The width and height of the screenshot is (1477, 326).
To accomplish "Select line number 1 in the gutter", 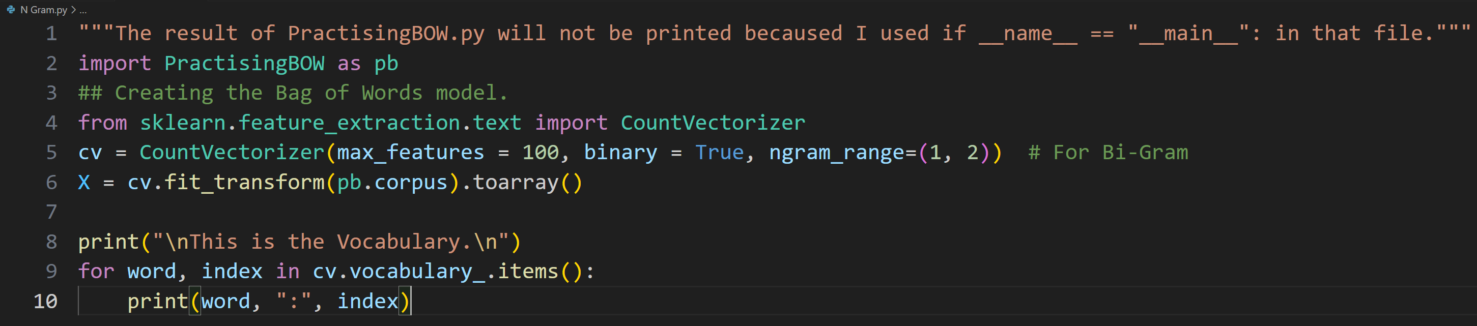I will point(51,33).
